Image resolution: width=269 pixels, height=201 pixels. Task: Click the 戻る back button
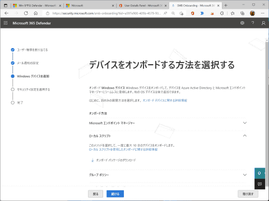(95, 194)
